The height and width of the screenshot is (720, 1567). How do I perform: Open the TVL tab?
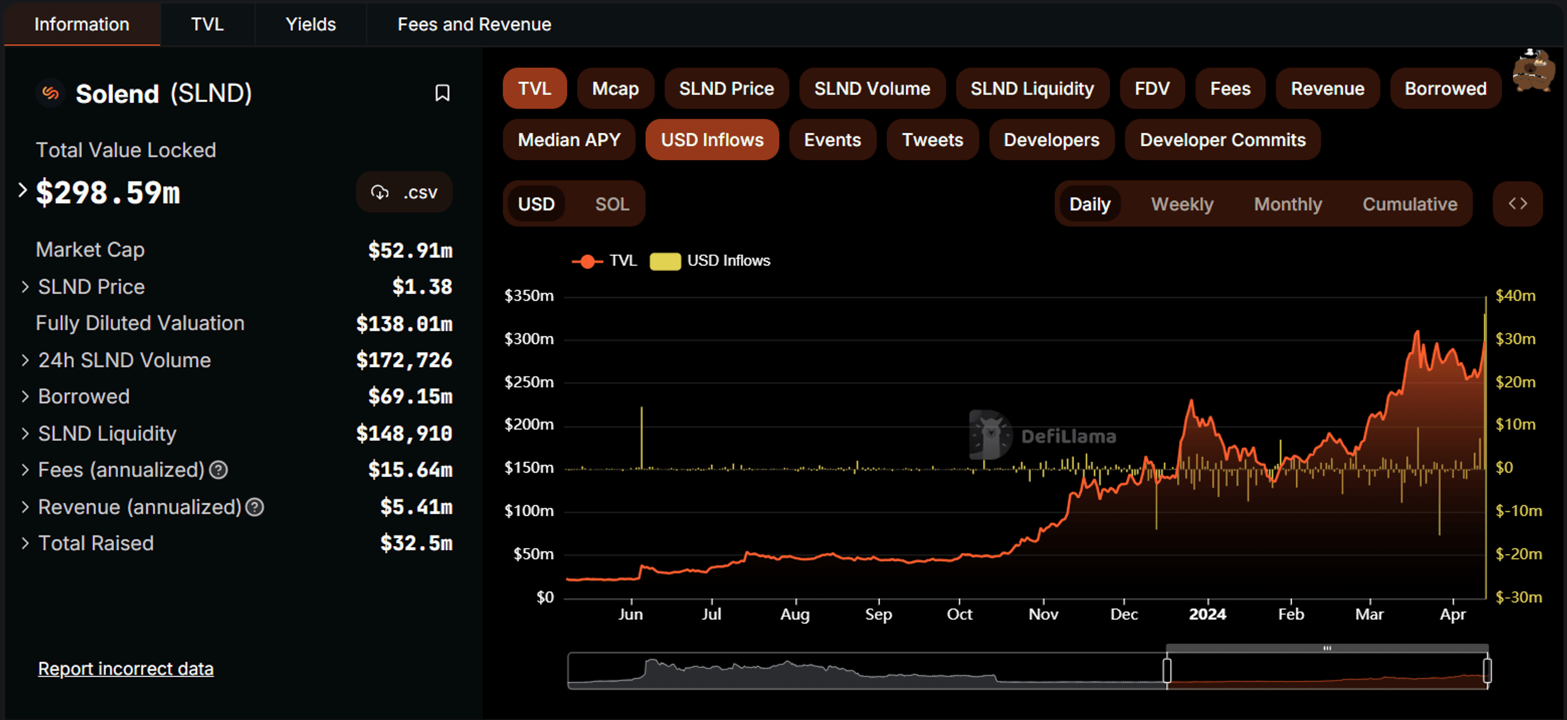pyautogui.click(x=208, y=24)
